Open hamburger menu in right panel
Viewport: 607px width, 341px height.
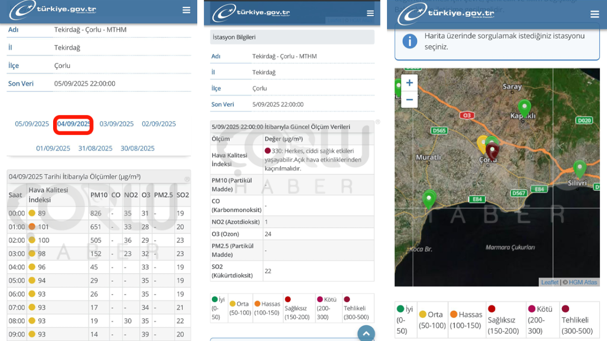[x=594, y=14]
